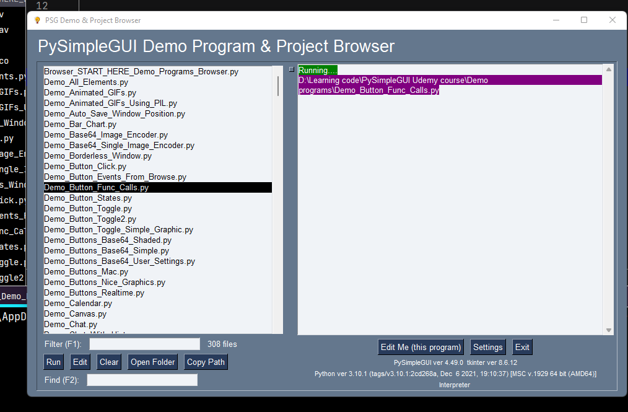Select Demo_Buttons_Base64_Simple.py
This screenshot has width=628, height=412.
click(x=158, y=250)
